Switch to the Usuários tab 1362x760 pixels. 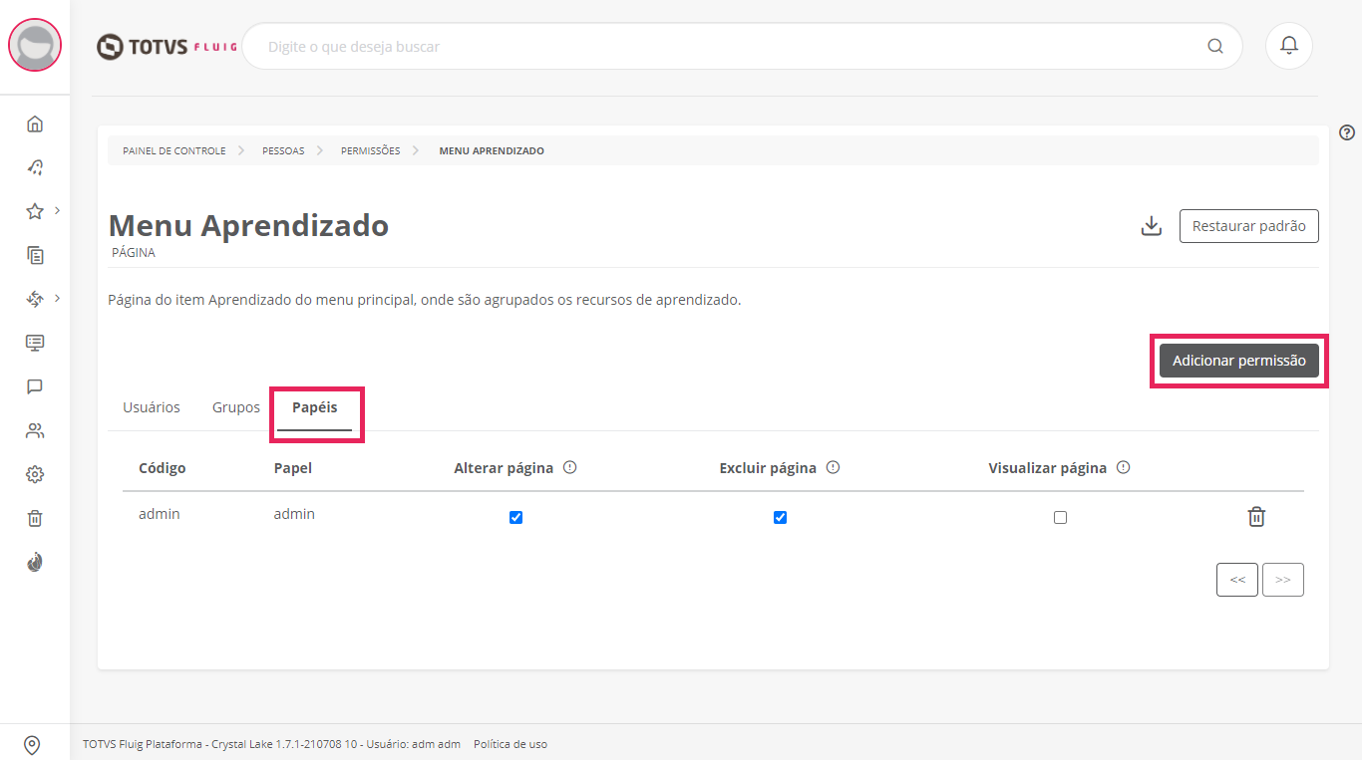[152, 407]
